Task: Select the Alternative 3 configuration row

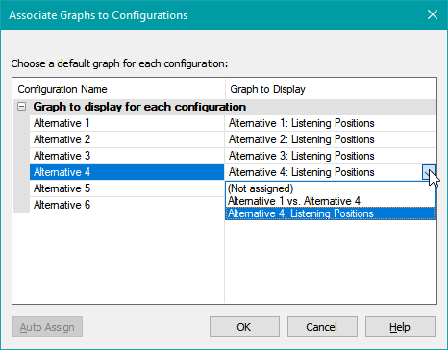Action: pyautogui.click(x=127, y=156)
